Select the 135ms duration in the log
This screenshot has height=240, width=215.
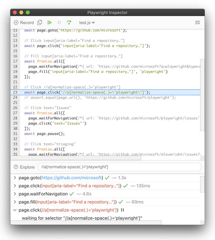click(143, 186)
